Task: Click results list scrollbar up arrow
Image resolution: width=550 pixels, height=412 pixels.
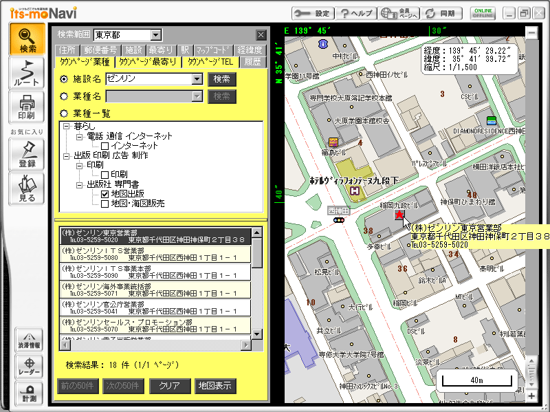Action: pos(257,232)
